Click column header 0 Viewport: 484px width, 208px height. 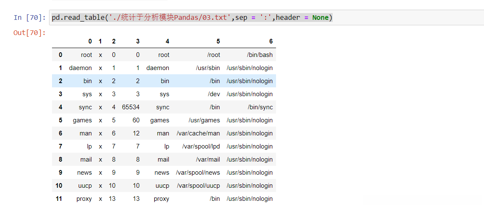pos(90,41)
